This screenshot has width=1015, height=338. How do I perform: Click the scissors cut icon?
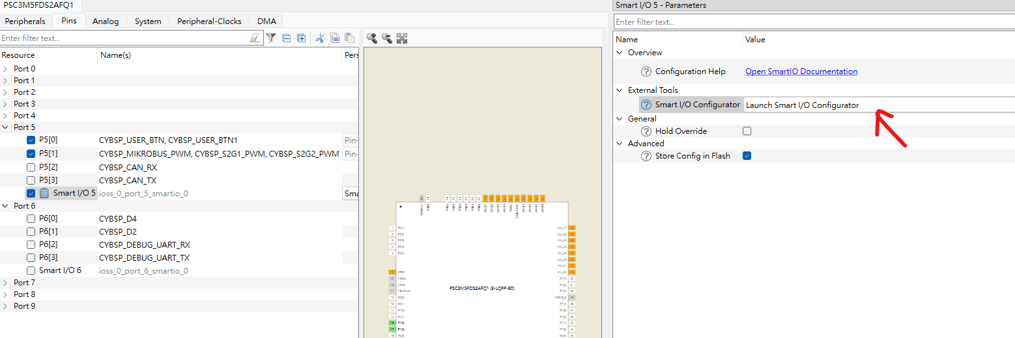coord(320,38)
